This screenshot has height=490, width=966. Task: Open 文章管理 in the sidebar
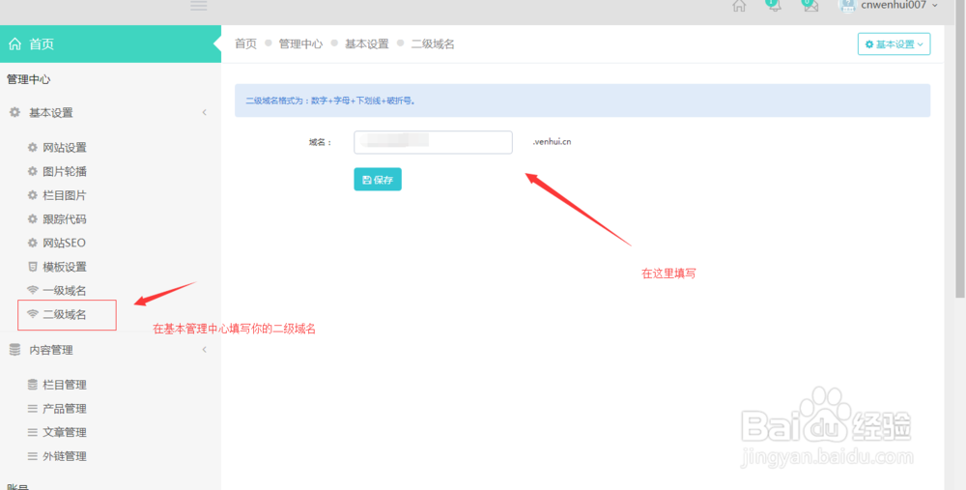65,433
